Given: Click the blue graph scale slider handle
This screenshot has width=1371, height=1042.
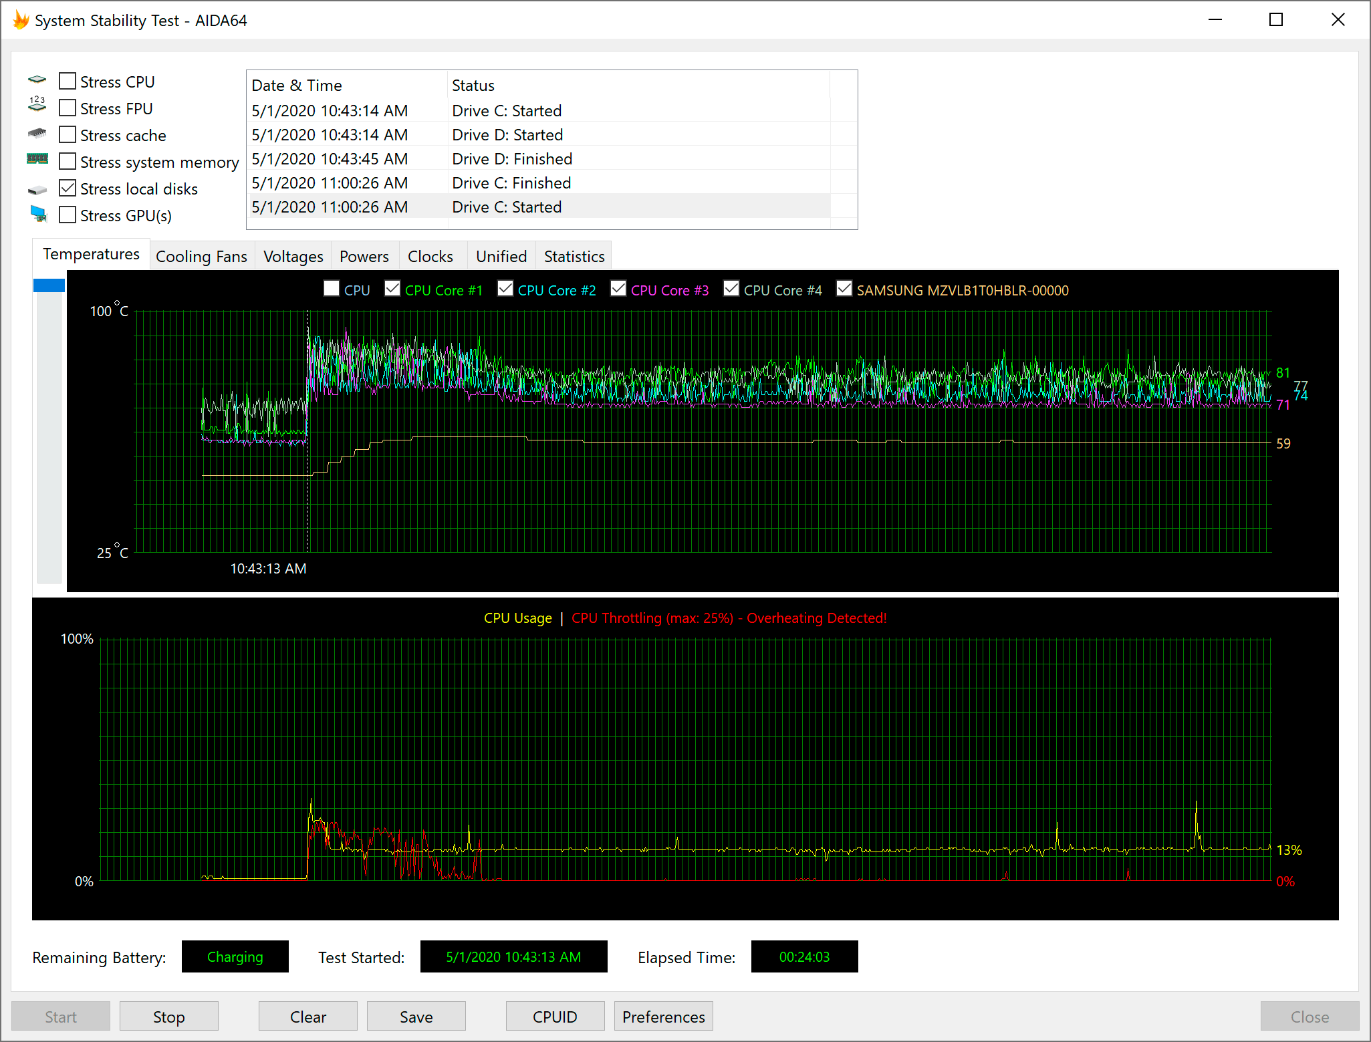Looking at the screenshot, I should point(49,286).
